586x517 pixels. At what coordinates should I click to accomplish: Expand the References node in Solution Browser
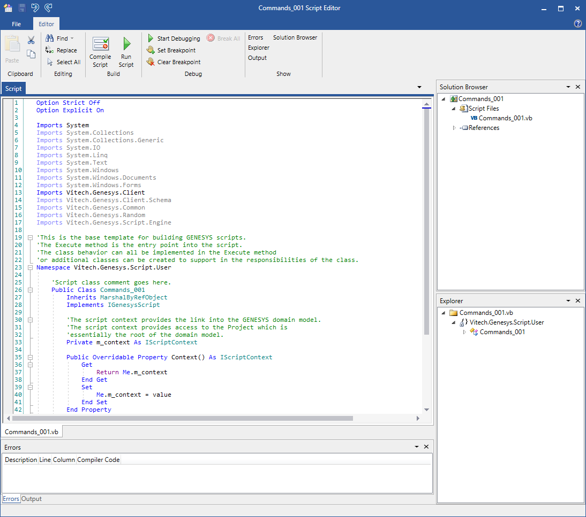click(x=454, y=128)
